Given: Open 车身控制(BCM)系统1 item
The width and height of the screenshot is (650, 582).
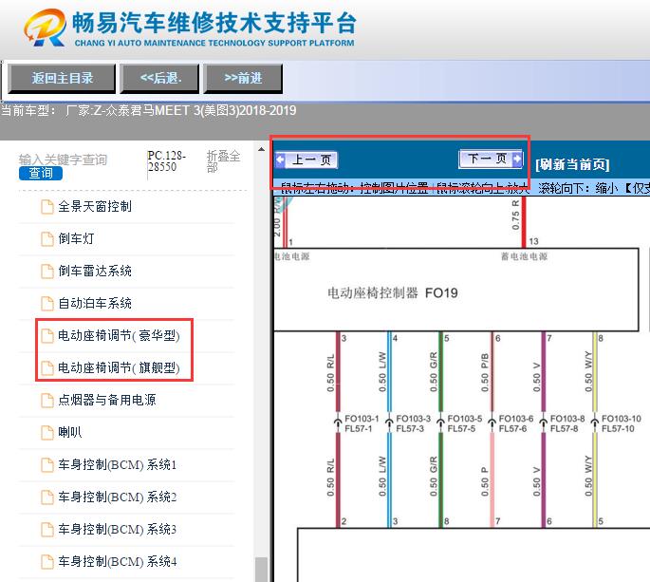Looking at the screenshot, I should [x=118, y=464].
